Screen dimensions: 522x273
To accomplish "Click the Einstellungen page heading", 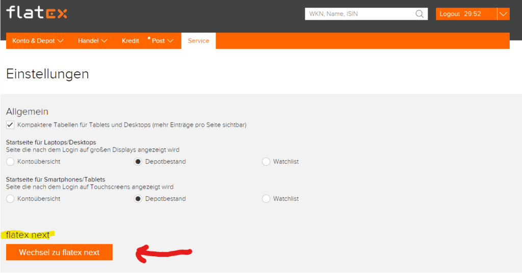I will (47, 74).
